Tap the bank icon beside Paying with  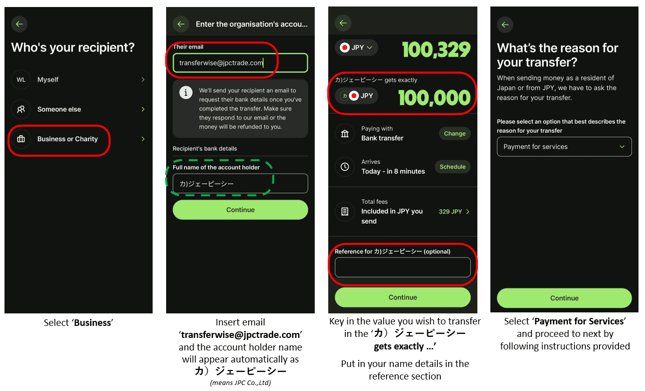[x=345, y=134]
